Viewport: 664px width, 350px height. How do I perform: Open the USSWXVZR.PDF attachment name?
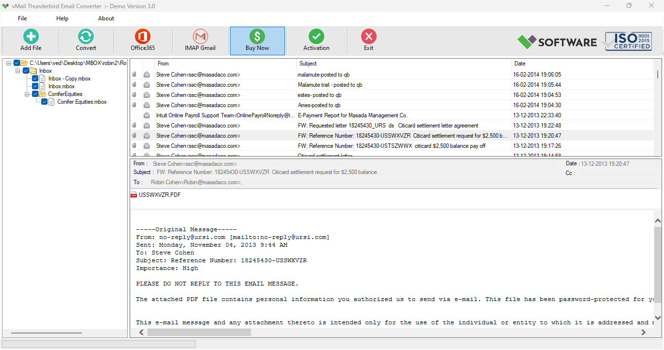(160, 195)
